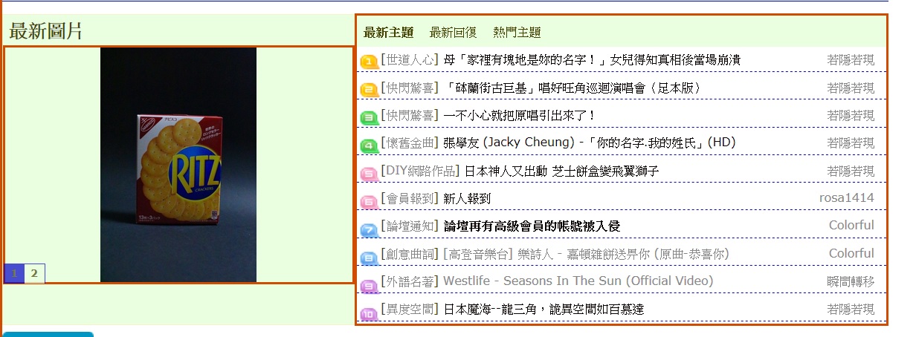Open the [異度空間] category link
Viewport: 916px width, 337px height.
point(410,309)
